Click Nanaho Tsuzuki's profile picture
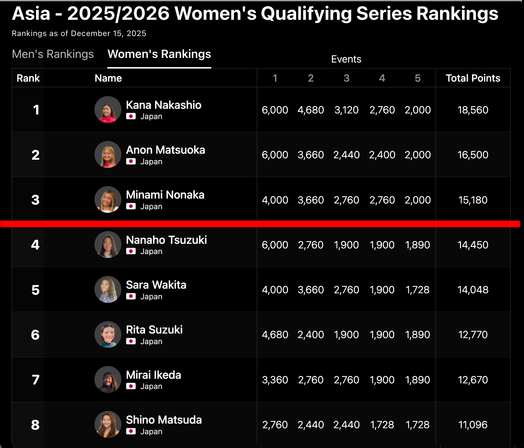This screenshot has height=448, width=524. (108, 244)
